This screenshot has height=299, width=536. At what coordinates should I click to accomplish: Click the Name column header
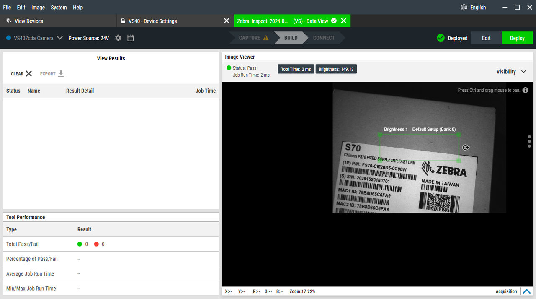(x=34, y=91)
